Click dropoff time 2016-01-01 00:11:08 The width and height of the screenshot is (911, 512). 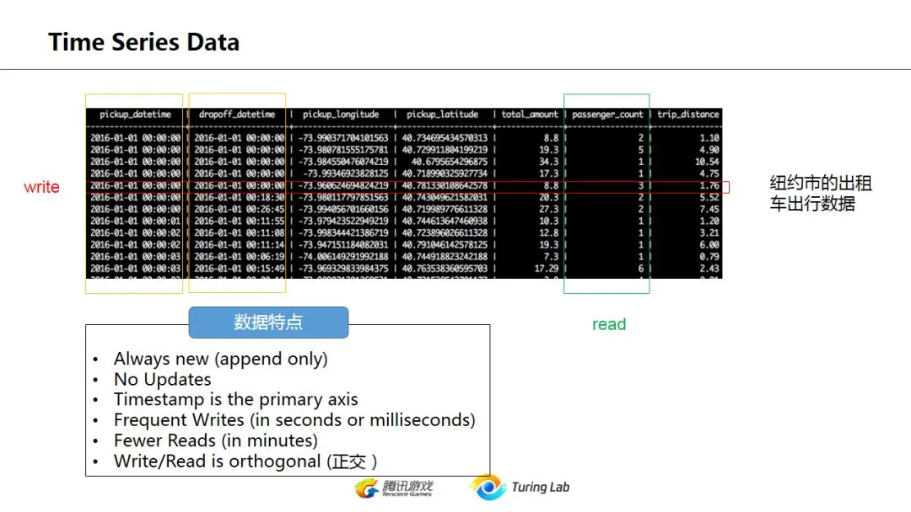click(240, 233)
